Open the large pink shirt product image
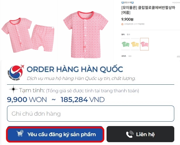180x145 pixels. (x=86, y=34)
